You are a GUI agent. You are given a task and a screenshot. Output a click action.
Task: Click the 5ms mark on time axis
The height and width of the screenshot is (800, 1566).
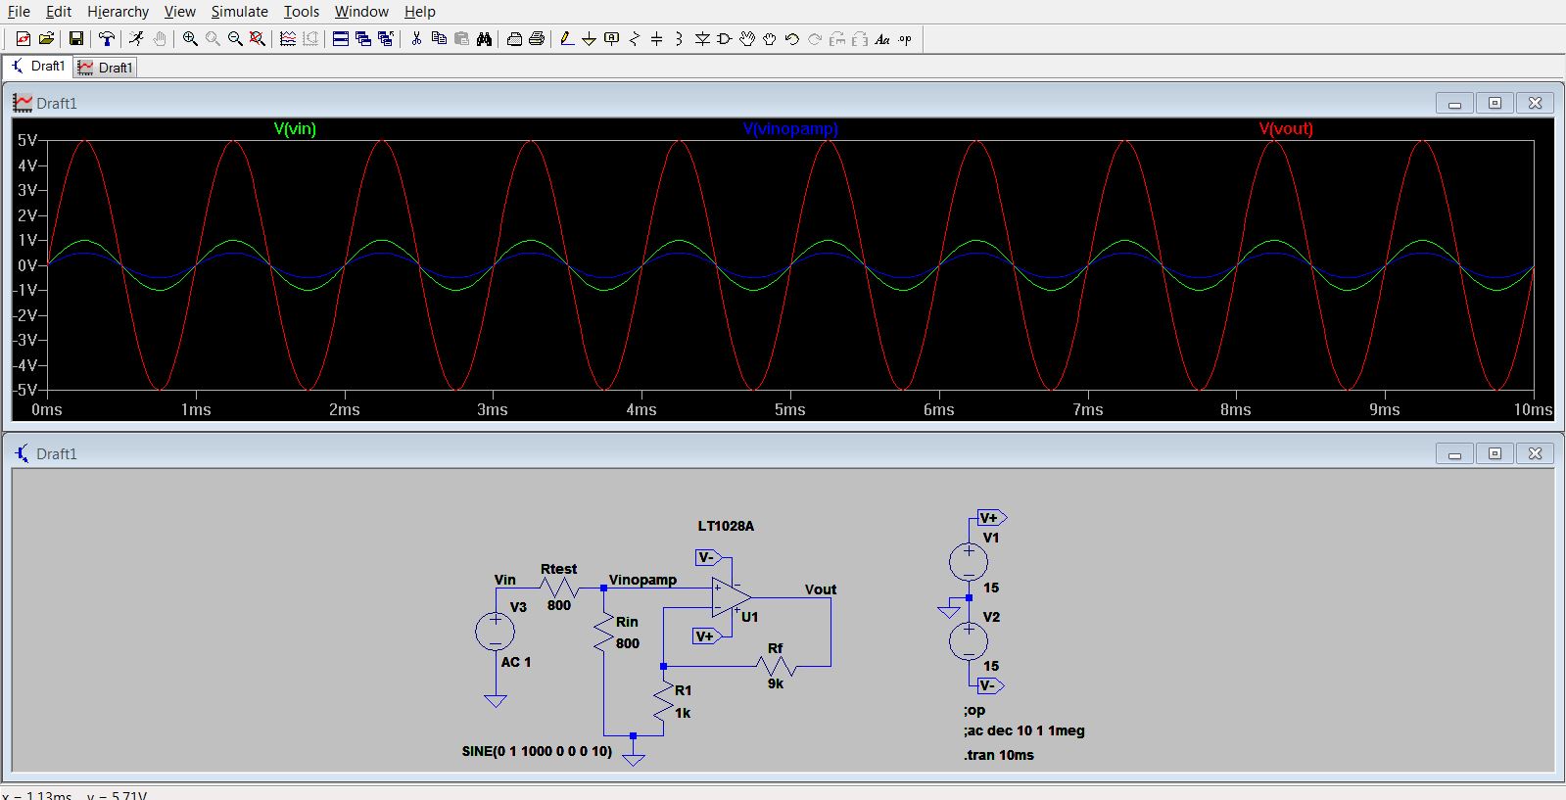789,409
